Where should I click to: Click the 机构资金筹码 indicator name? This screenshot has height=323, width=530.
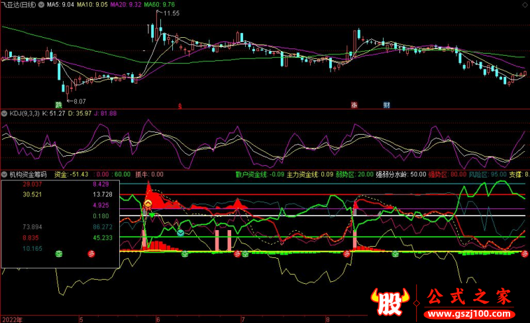pos(28,174)
